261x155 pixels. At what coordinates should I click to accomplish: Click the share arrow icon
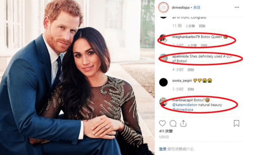click(x=183, y=123)
